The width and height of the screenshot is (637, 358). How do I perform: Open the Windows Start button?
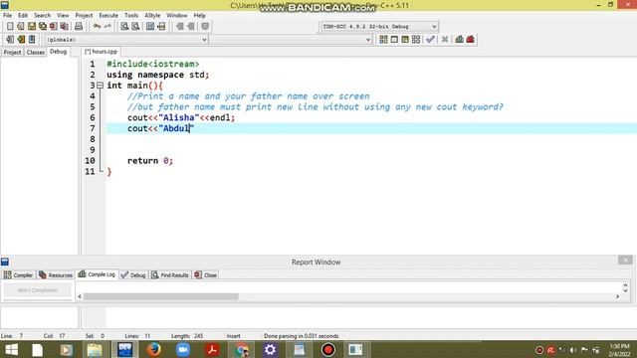[11, 349]
